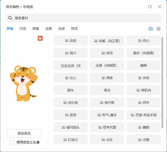The width and height of the screenshot is (167, 152).
Task: Choose the 站-说话 action
Action: click(x=71, y=41)
